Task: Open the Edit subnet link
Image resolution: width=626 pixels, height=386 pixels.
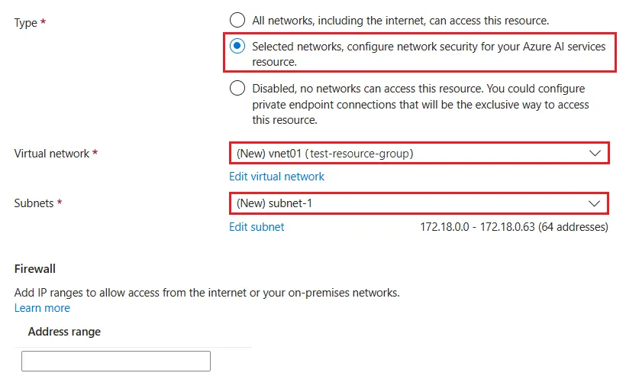Action: [257, 227]
